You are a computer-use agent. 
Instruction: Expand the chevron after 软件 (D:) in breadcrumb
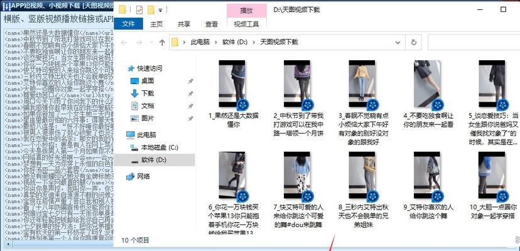pyautogui.click(x=254, y=43)
